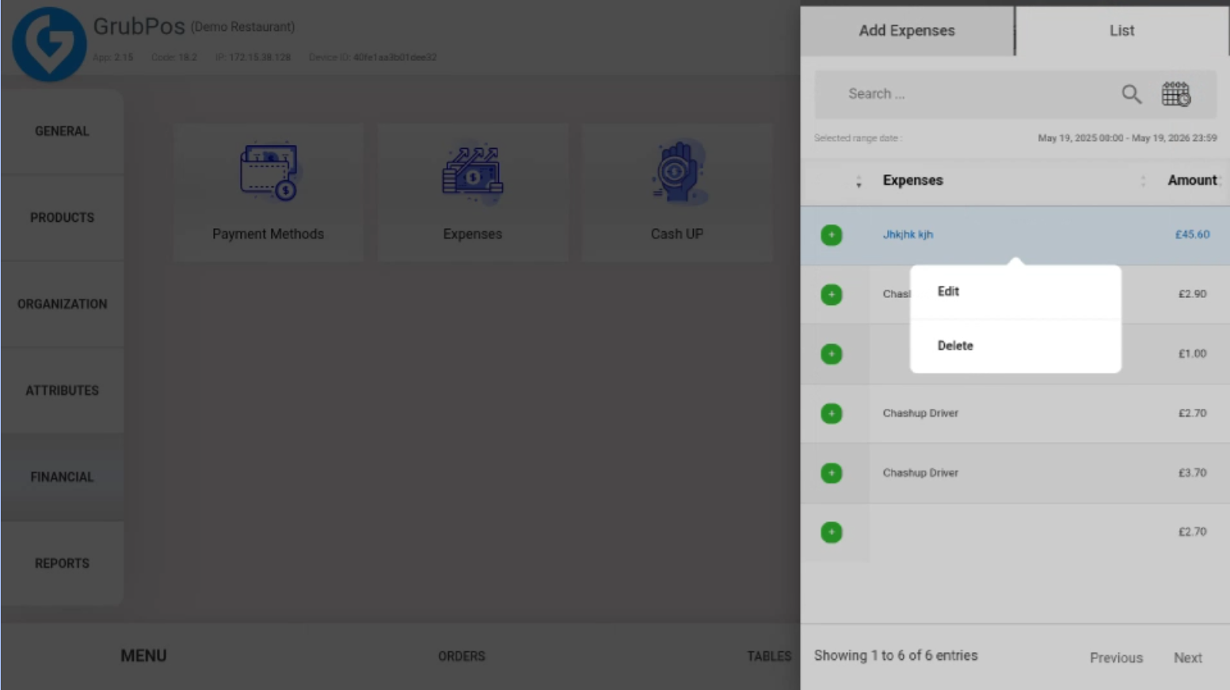Switch to the List tab
This screenshot has width=1230, height=690.
(x=1122, y=31)
